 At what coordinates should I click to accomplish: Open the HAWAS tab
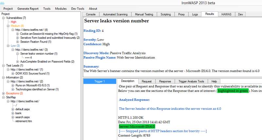[226, 14]
